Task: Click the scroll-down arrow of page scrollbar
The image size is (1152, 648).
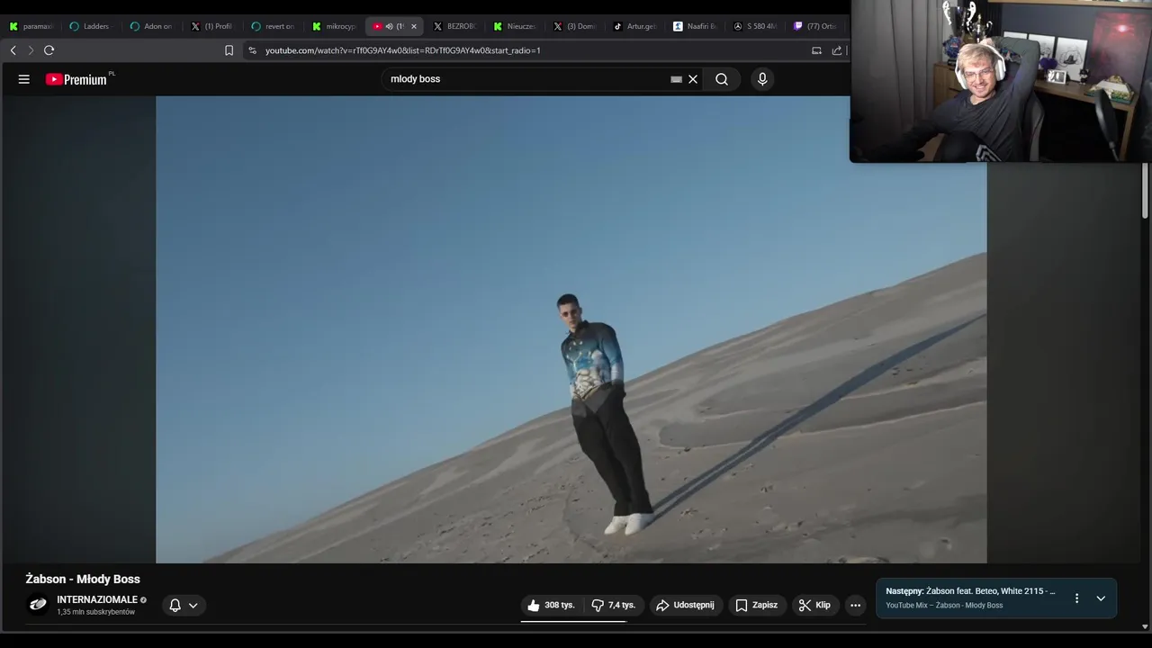Action: click(x=1145, y=626)
